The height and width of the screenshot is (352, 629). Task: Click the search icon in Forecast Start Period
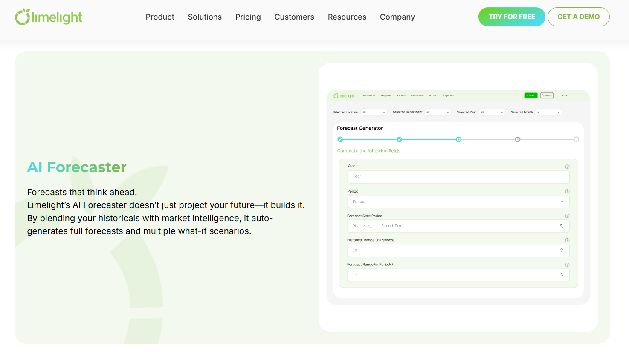562,226
